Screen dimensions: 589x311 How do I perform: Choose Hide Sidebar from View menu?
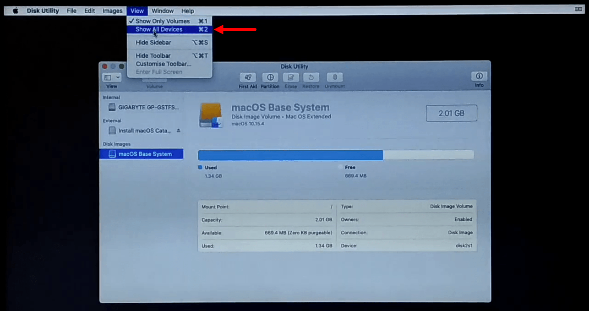pos(169,43)
